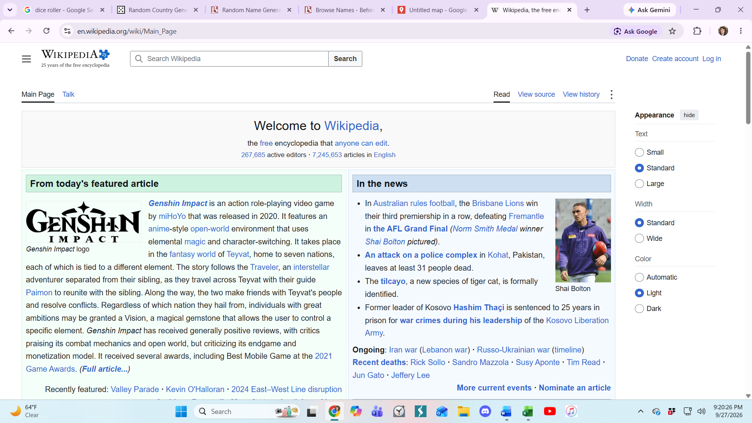752x423 pixels.
Task: Open Copilot from the taskbar
Action: [356, 411]
